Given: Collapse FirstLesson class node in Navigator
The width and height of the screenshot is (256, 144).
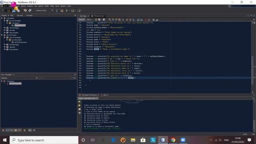Looking at the screenshot, I should (2, 81).
